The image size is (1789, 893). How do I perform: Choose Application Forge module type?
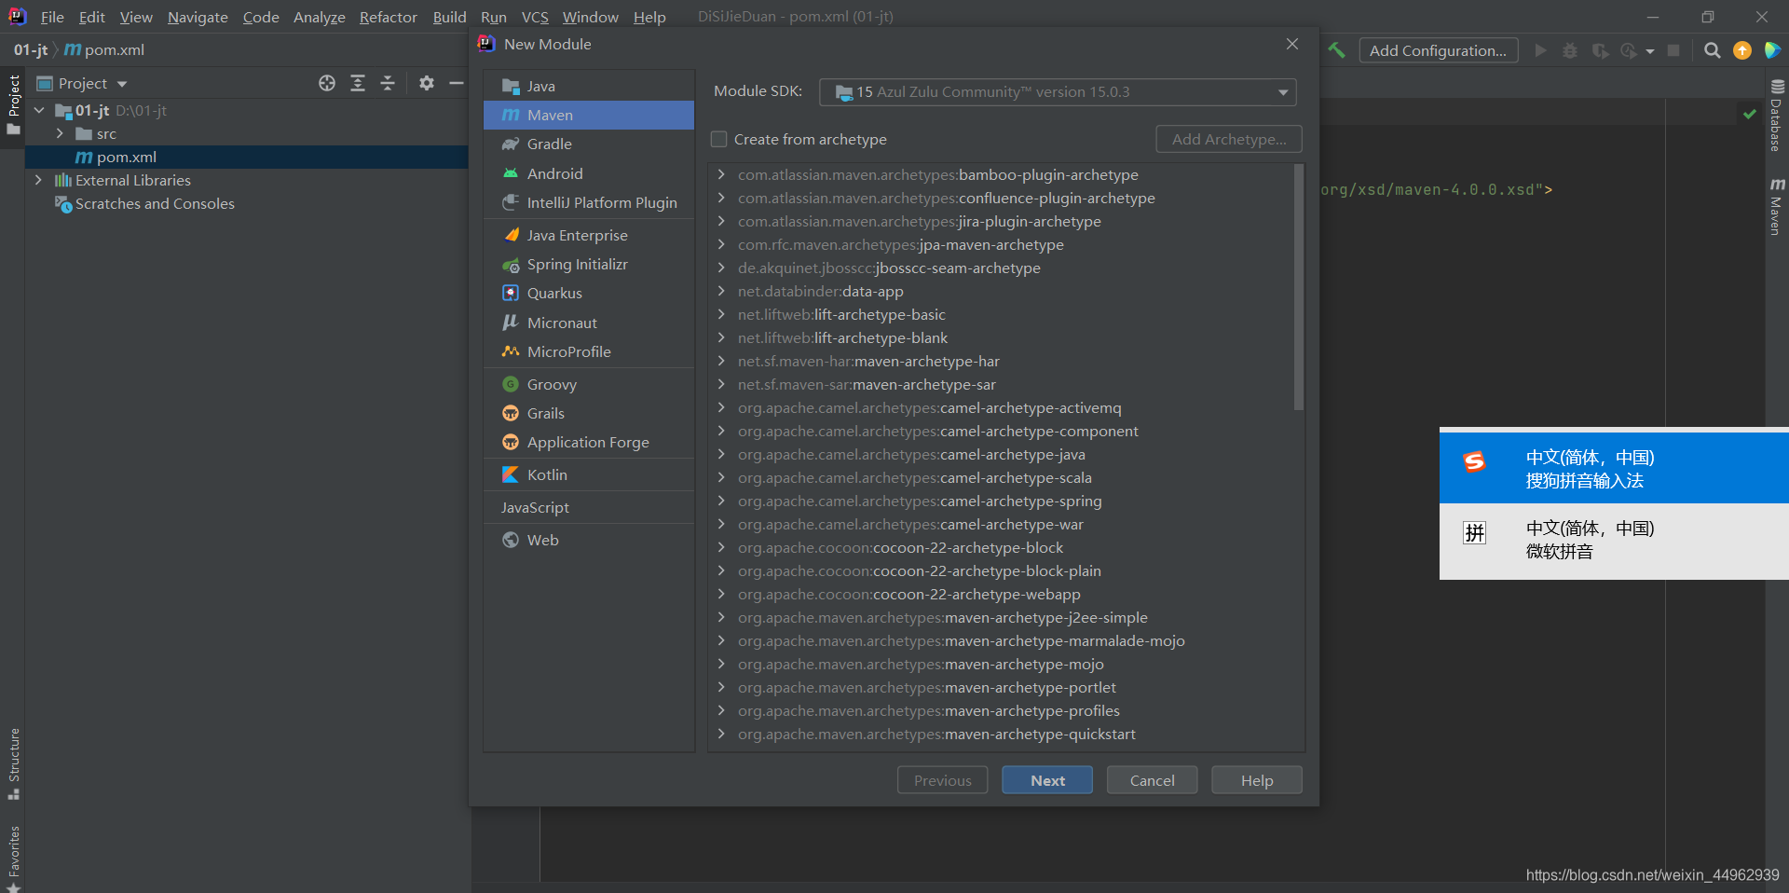coord(589,442)
